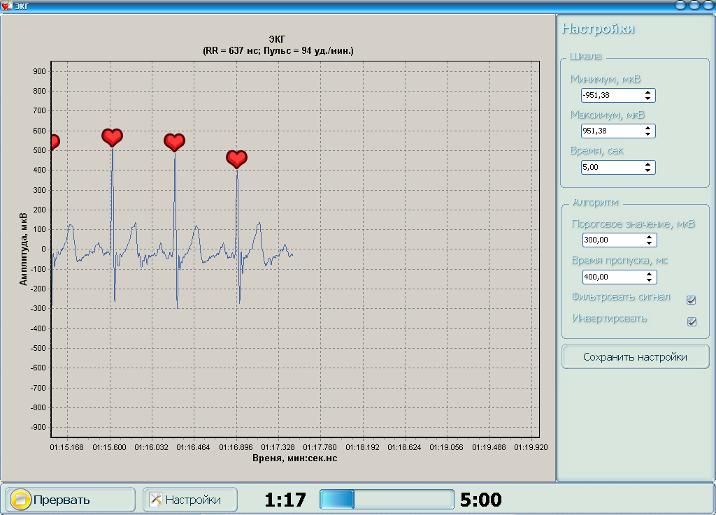Screen dimensions: 716x515
Task: Click the Шкала group label
Action: click(585, 57)
